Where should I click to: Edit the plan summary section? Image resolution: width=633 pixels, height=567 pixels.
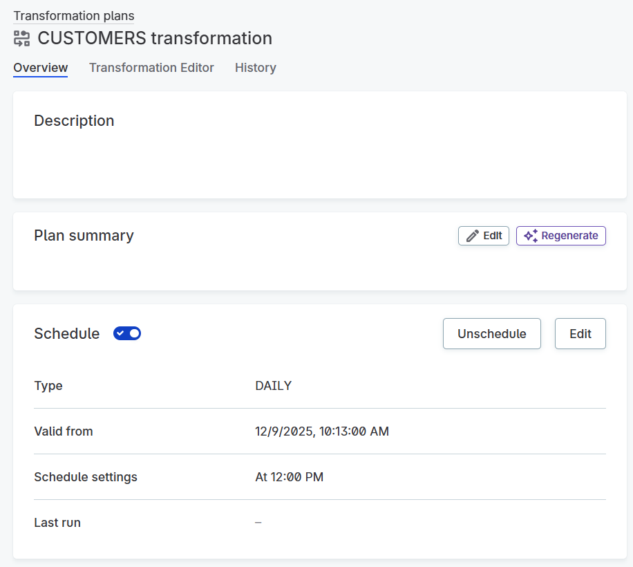pos(483,235)
